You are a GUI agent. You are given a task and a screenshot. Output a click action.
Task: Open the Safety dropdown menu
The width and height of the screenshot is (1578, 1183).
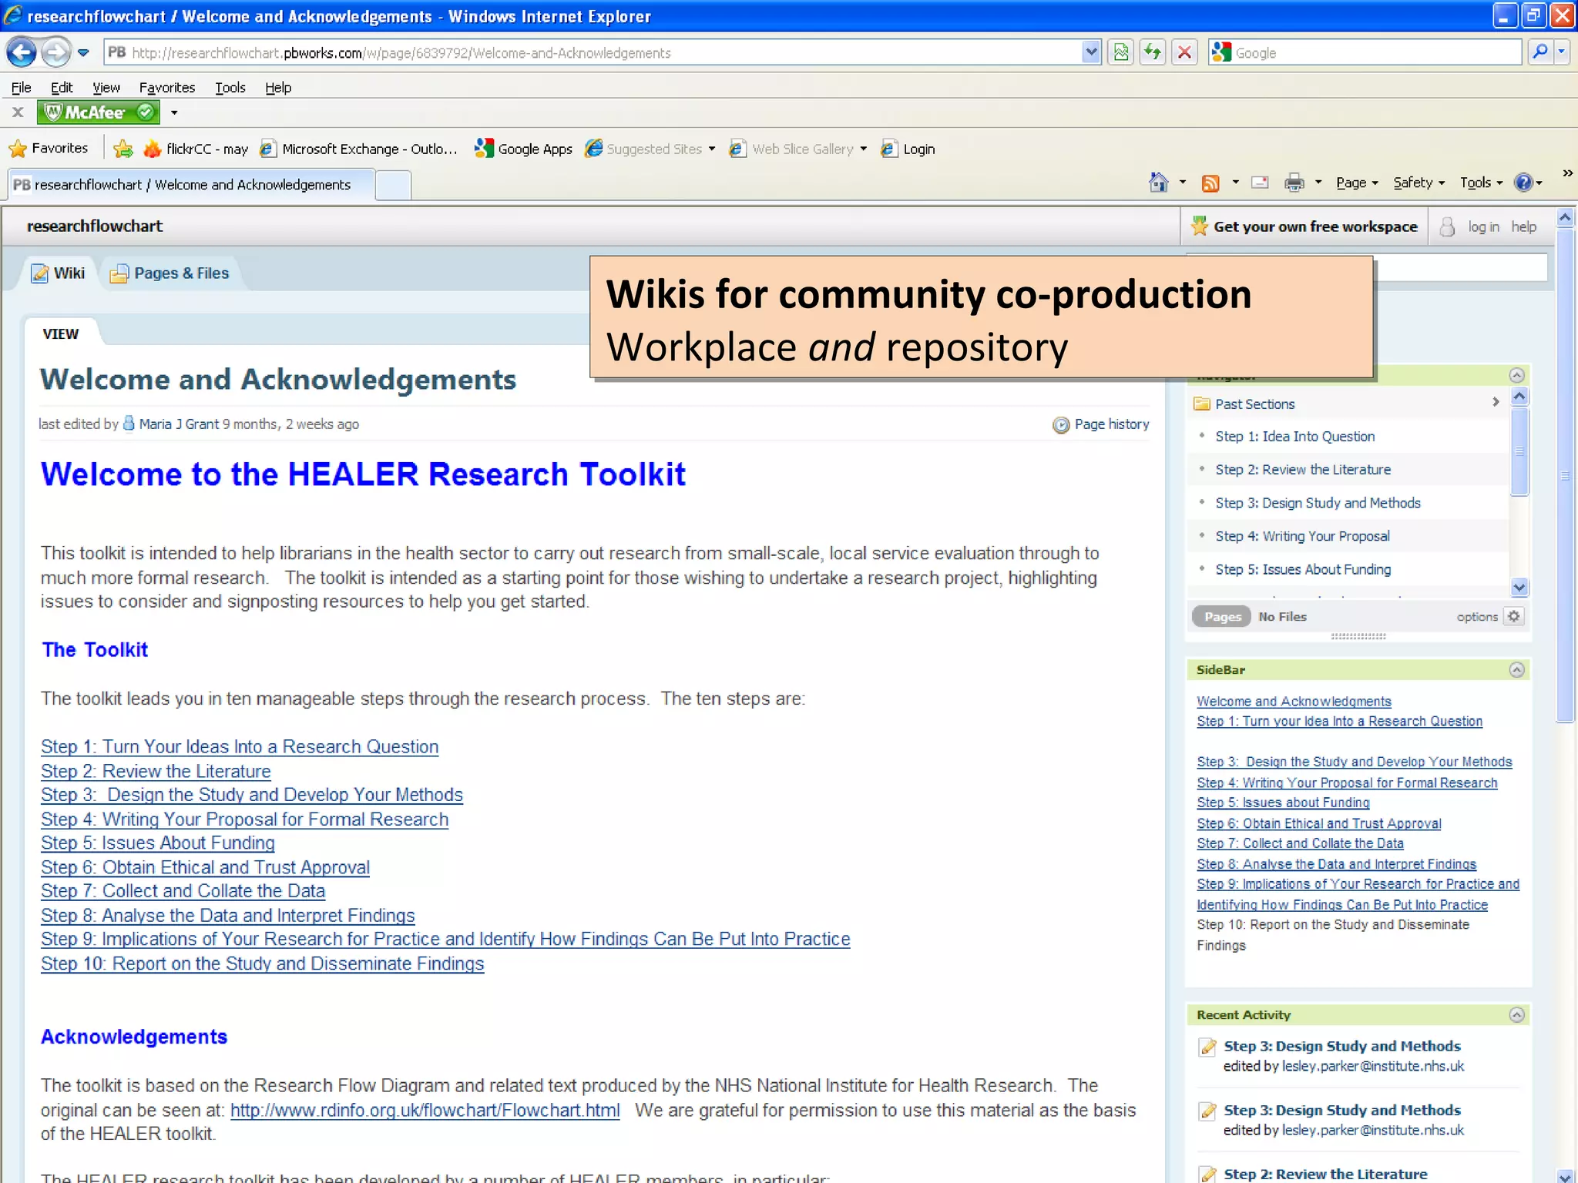(x=1419, y=183)
